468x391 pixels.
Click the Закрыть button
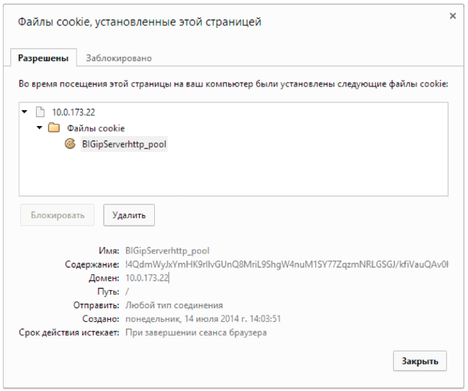click(x=420, y=361)
